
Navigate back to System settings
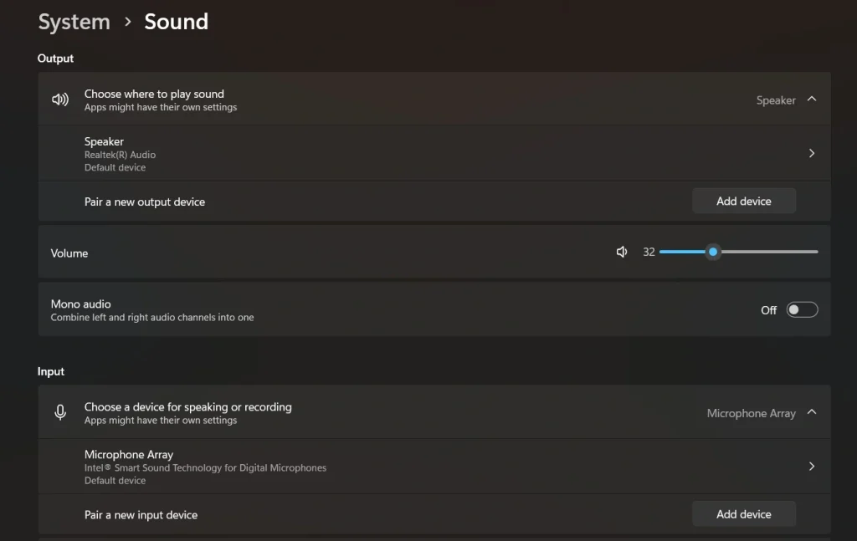[x=74, y=22]
